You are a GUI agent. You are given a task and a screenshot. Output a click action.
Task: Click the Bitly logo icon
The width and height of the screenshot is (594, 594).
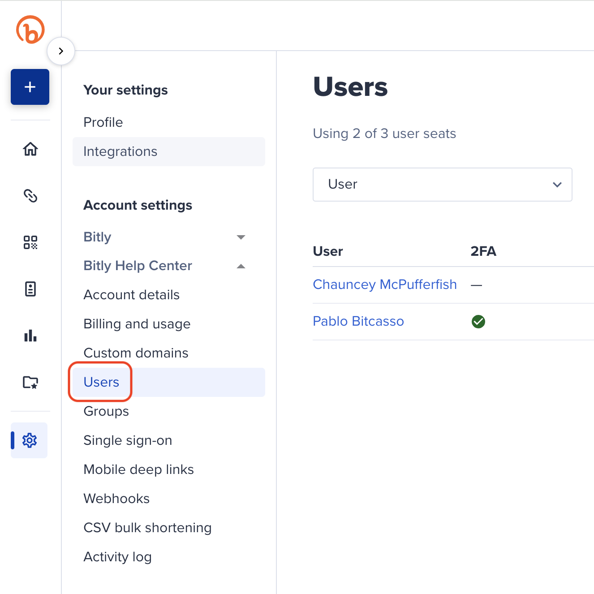click(30, 30)
